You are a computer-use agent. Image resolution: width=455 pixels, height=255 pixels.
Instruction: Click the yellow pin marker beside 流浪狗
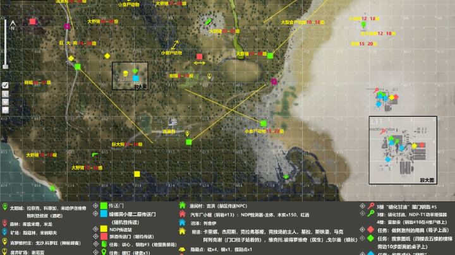[188, 134]
